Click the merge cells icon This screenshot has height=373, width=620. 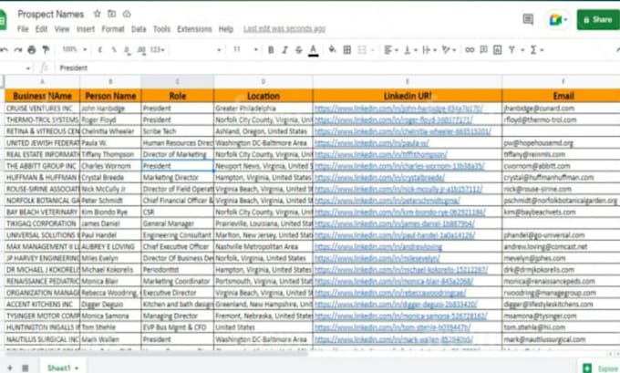click(x=362, y=49)
